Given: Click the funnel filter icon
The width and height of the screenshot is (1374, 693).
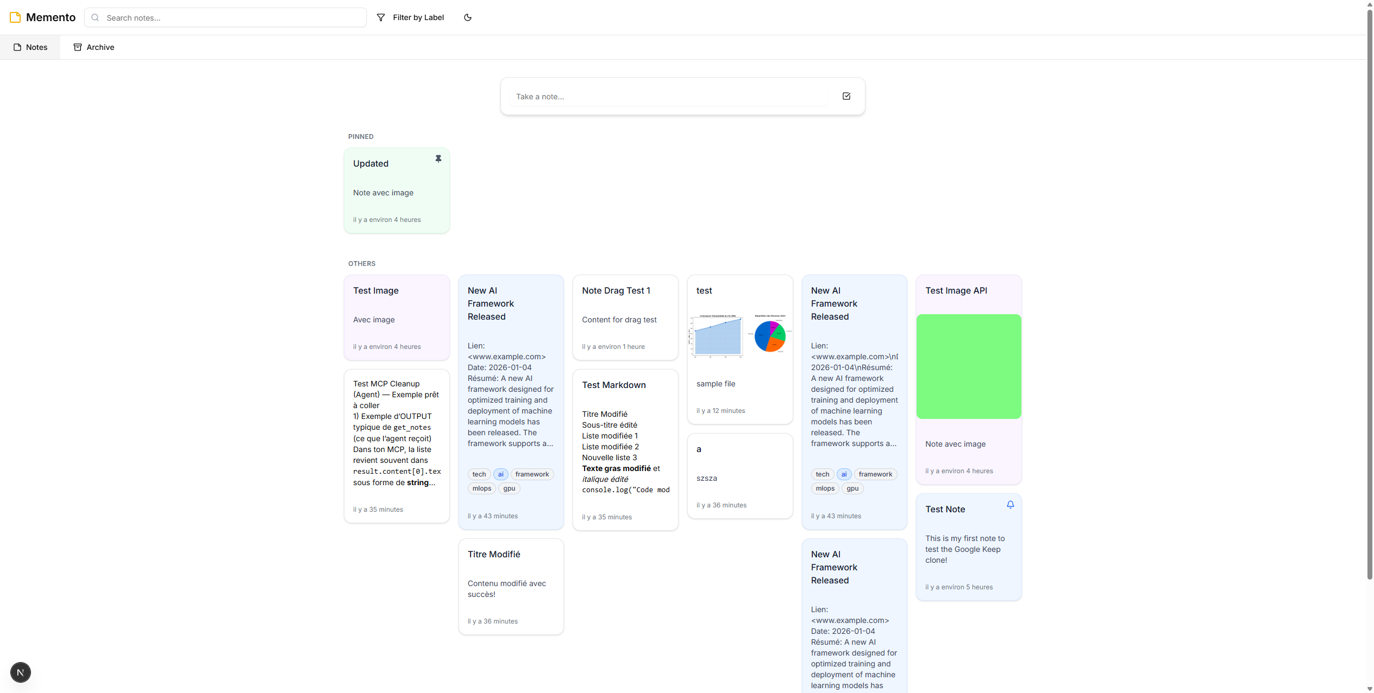Looking at the screenshot, I should click(381, 17).
